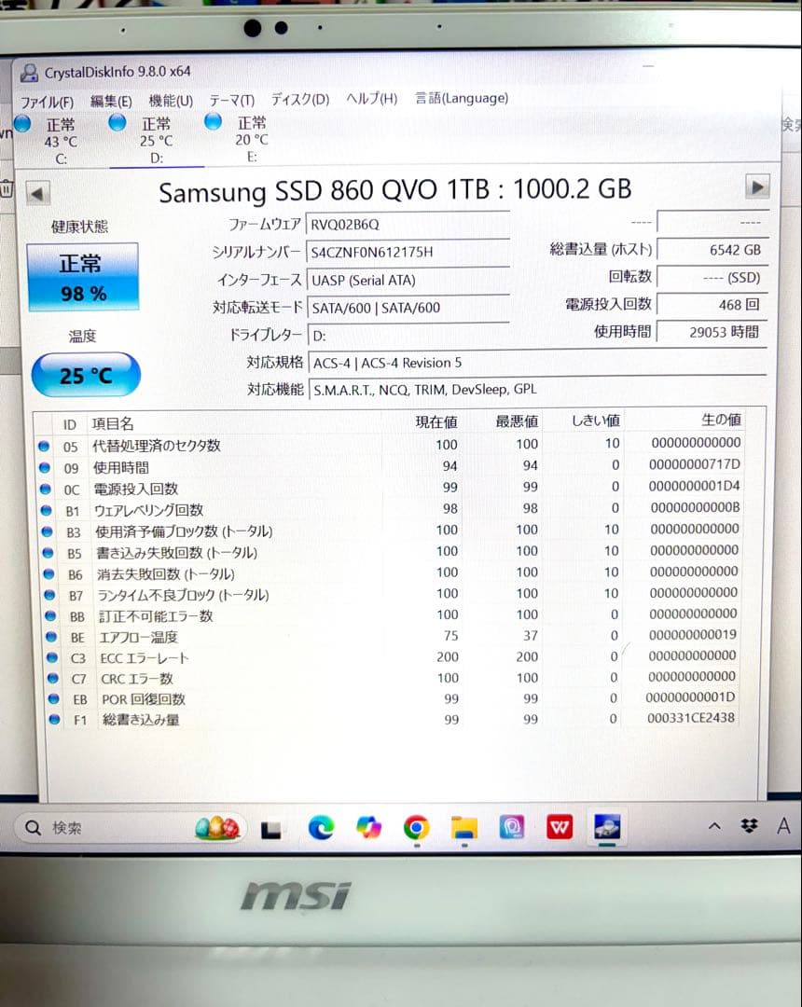The height and width of the screenshot is (1007, 802).
Task: Click the Samsung SSD 860 QVO 1TB title
Action: point(394,190)
